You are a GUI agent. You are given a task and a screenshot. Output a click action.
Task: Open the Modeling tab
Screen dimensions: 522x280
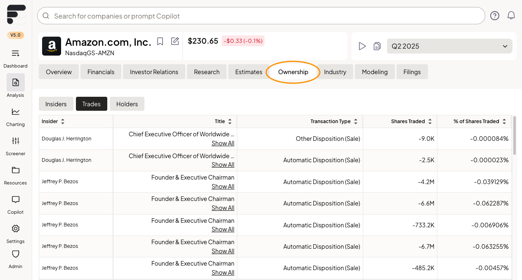(x=375, y=72)
